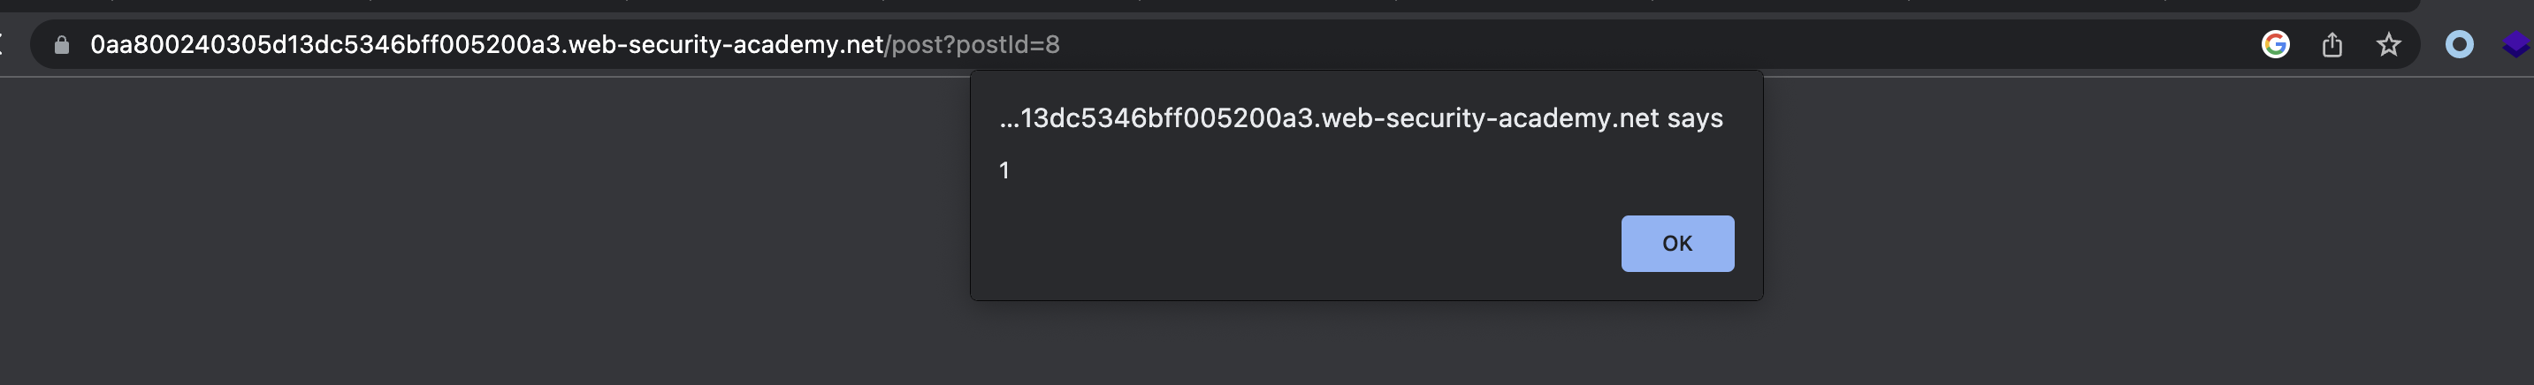2534x385 pixels.
Task: Click empty address bar space before Google icon
Action: pyautogui.click(x=1672, y=45)
